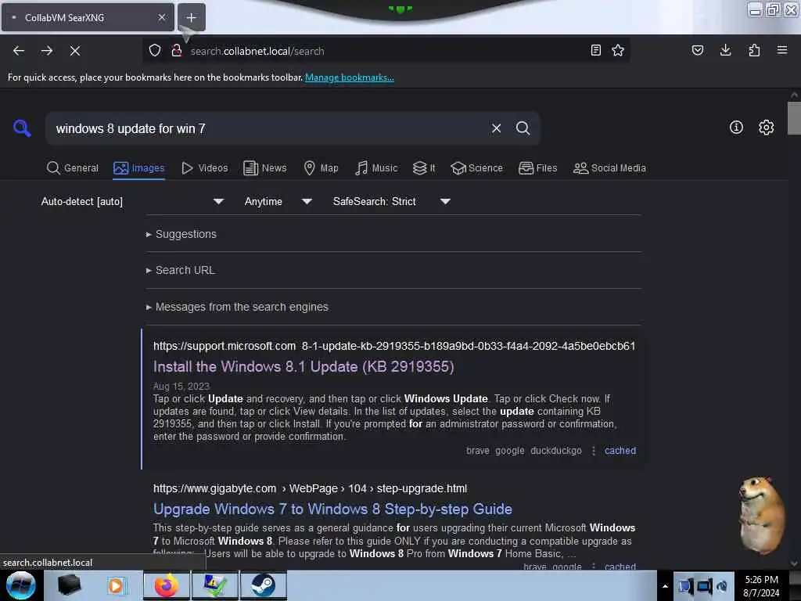
Task: Bookmark this page with the star icon
Action: [x=618, y=50]
